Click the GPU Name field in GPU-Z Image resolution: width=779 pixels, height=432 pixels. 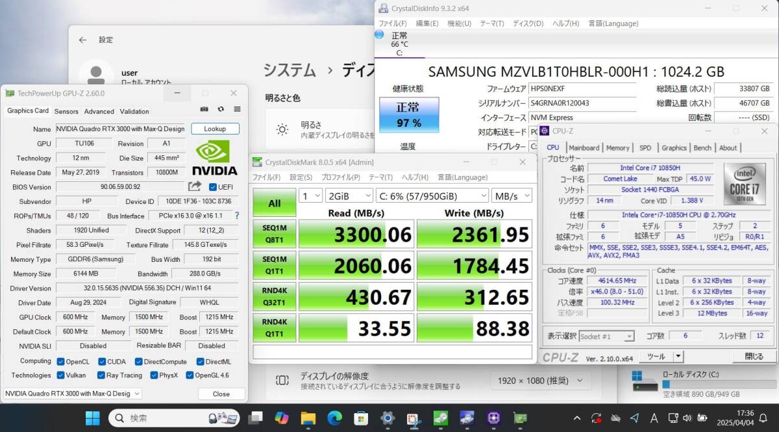pos(121,129)
